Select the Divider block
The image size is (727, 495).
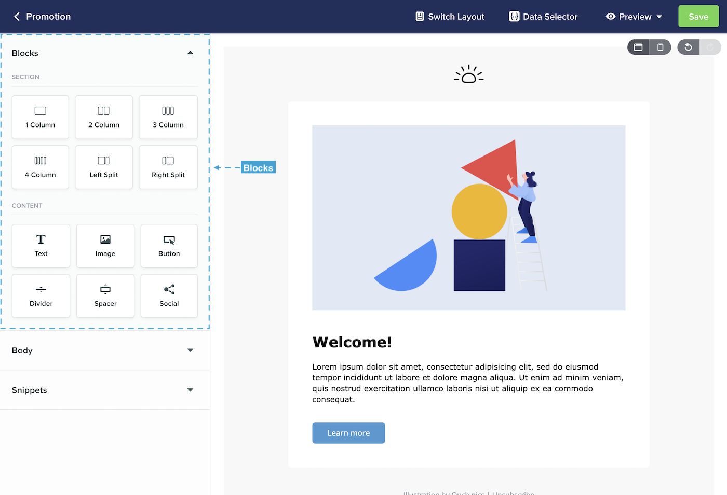[x=41, y=296]
